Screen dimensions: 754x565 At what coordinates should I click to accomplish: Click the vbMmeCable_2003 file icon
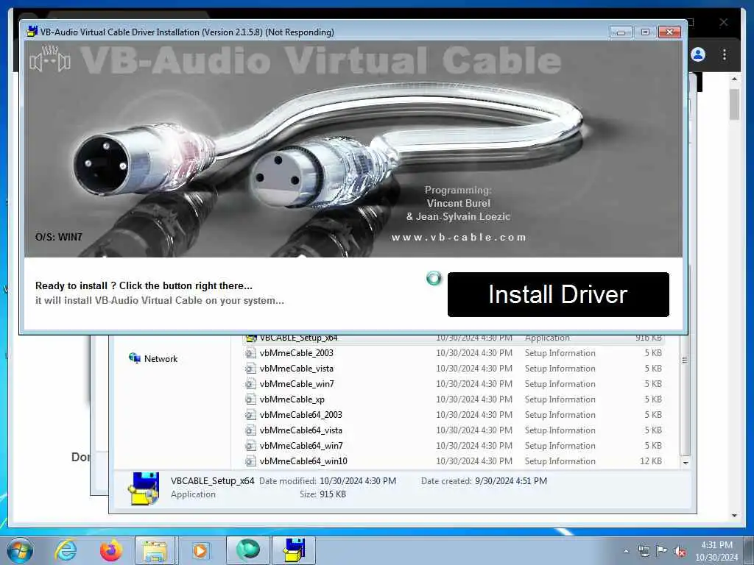tap(250, 353)
